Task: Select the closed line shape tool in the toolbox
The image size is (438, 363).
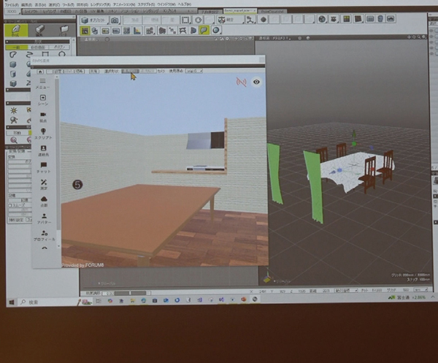Action: (13, 55)
